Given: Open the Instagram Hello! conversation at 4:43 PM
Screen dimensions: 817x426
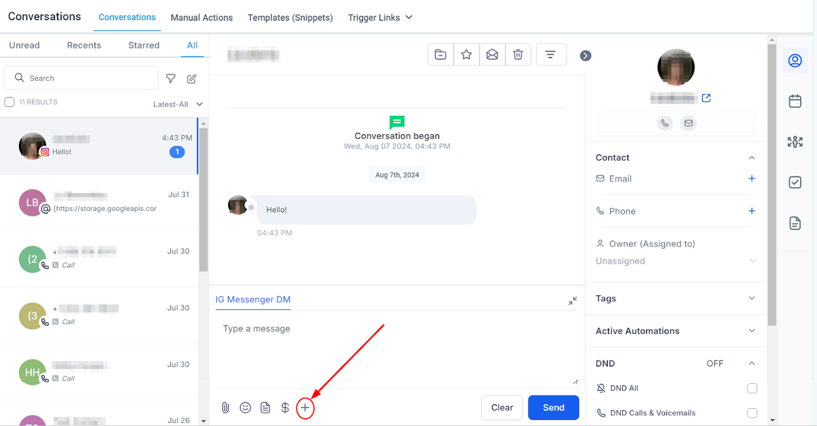Looking at the screenshot, I should [x=99, y=146].
